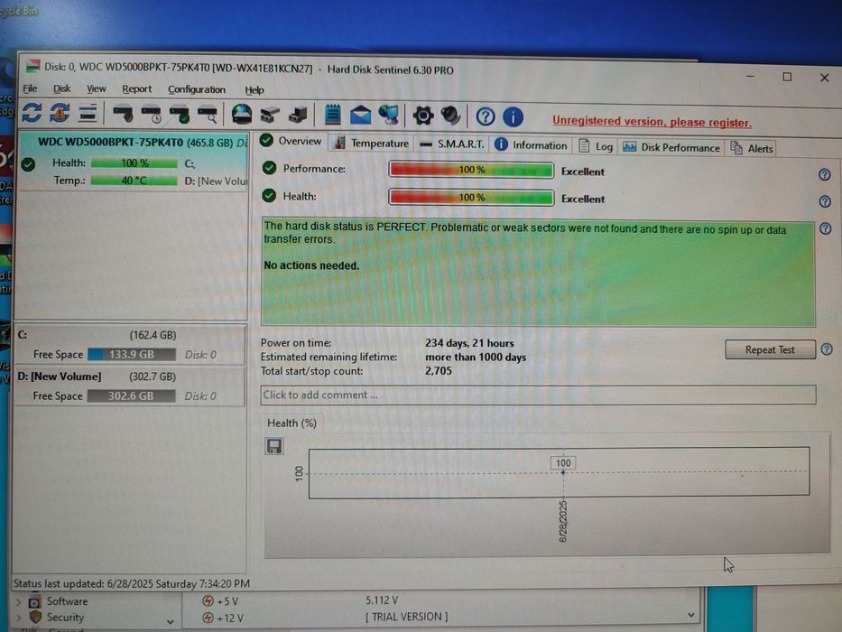Image resolution: width=842 pixels, height=632 pixels.
Task: Click the 100 data point on health graph
Action: pyautogui.click(x=563, y=472)
